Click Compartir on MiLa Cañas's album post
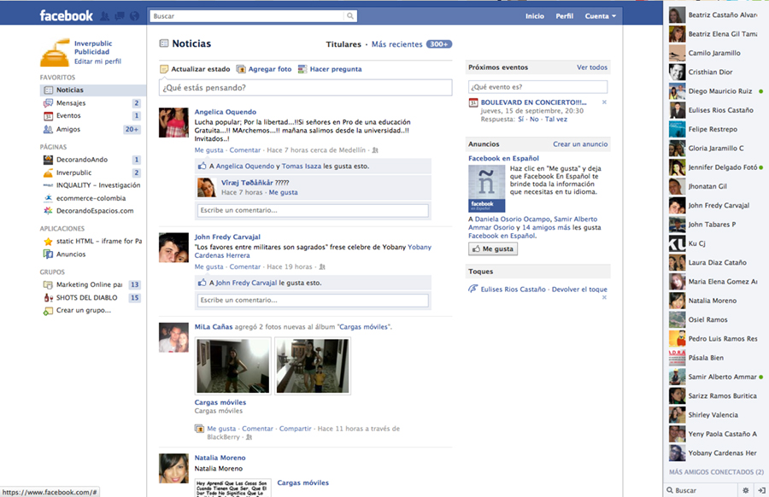769x497 pixels. pyautogui.click(x=296, y=429)
